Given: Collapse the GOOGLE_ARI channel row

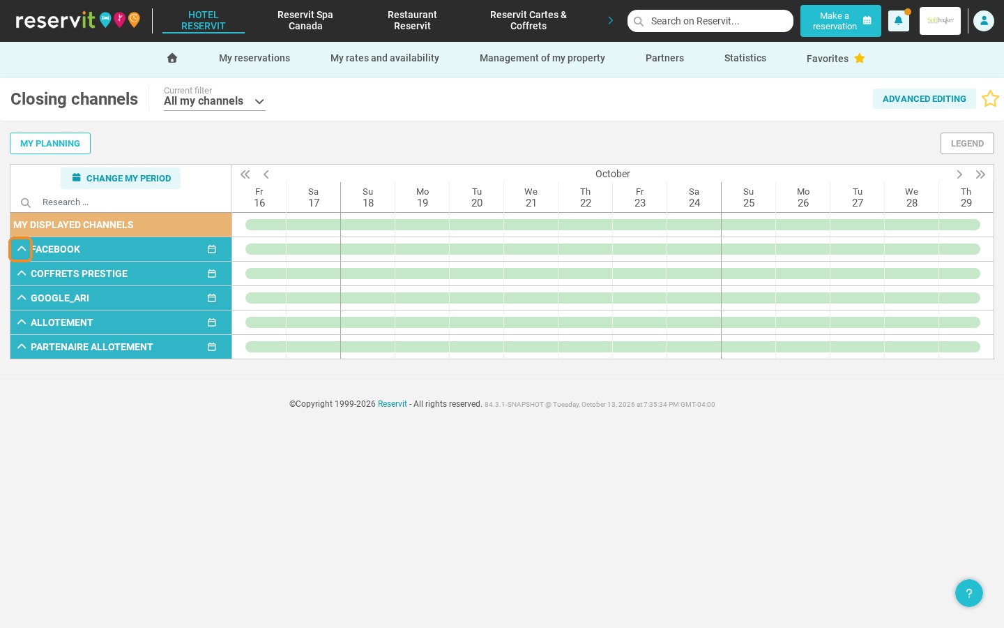Looking at the screenshot, I should pos(22,298).
